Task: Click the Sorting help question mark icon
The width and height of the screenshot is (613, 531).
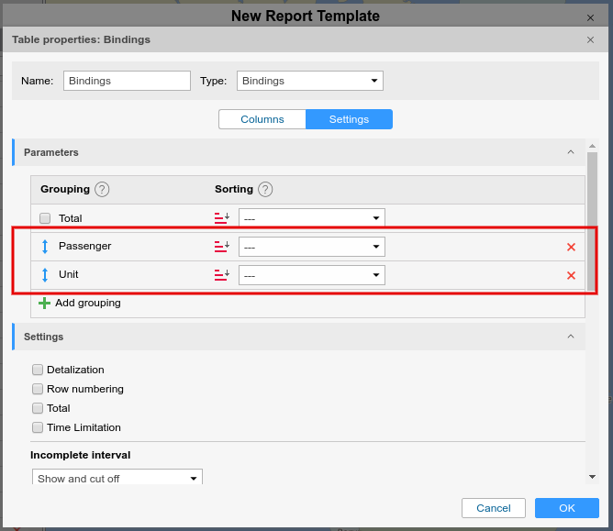Action: coord(265,189)
